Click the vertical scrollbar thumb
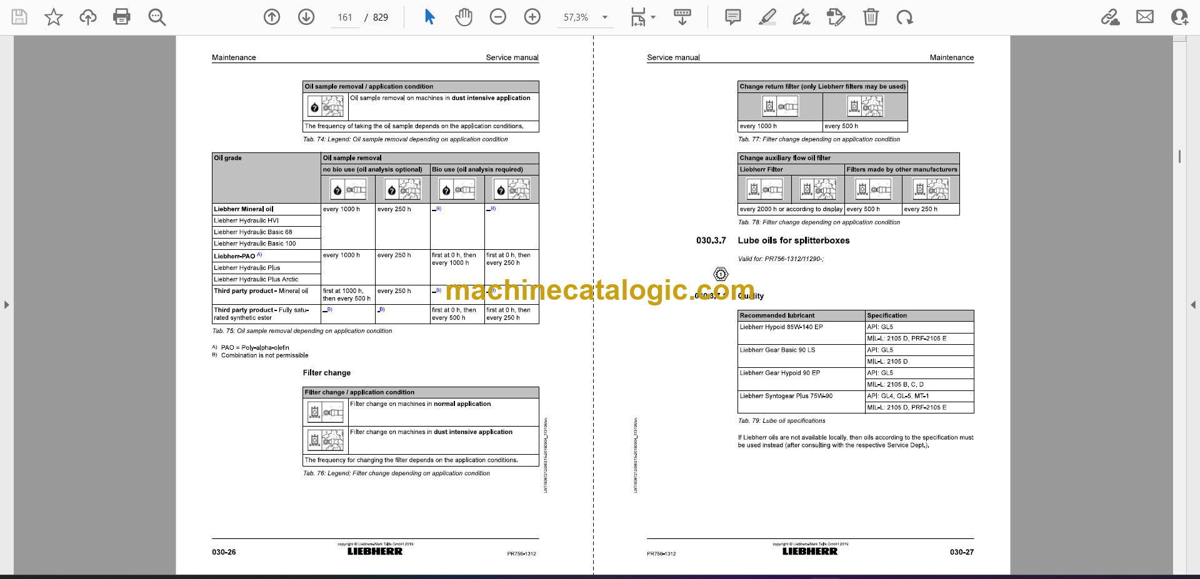The height and width of the screenshot is (579, 1200). pos(1179,156)
